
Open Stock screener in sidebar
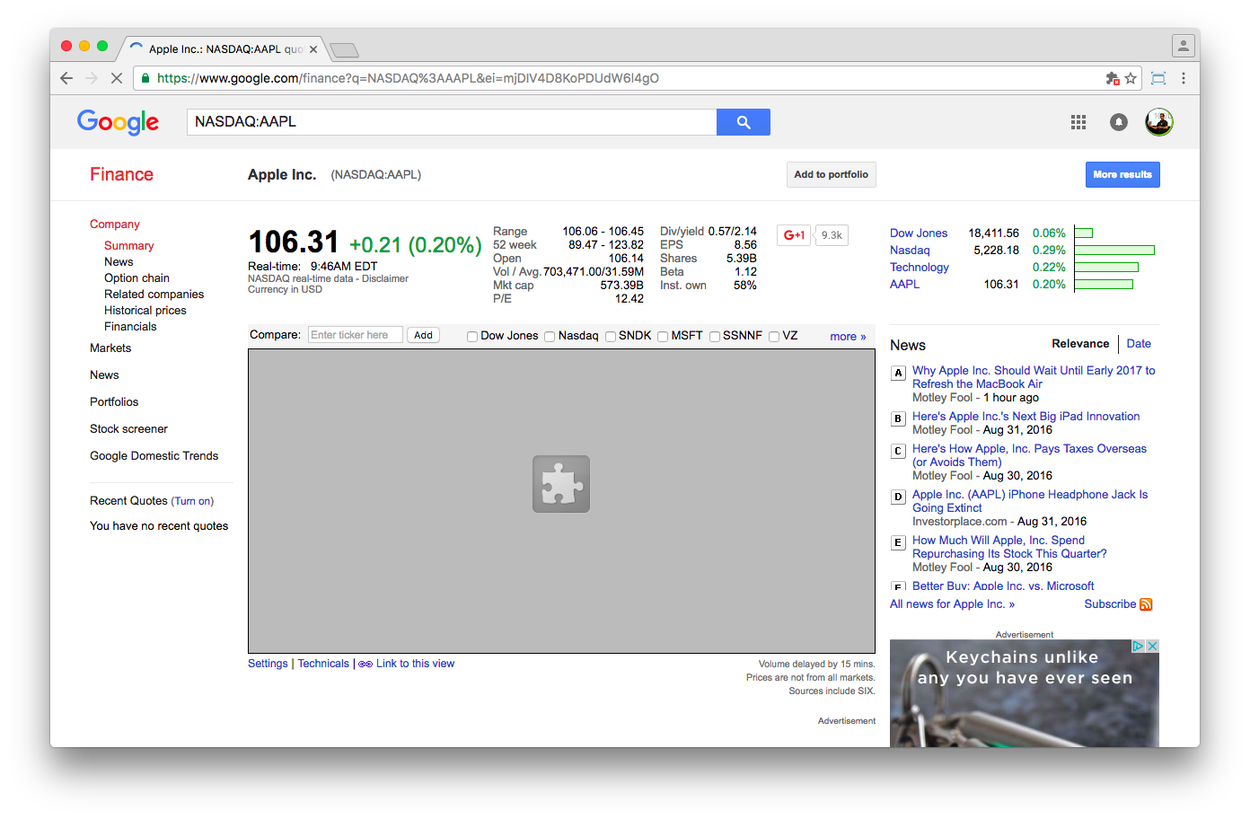pyautogui.click(x=128, y=429)
